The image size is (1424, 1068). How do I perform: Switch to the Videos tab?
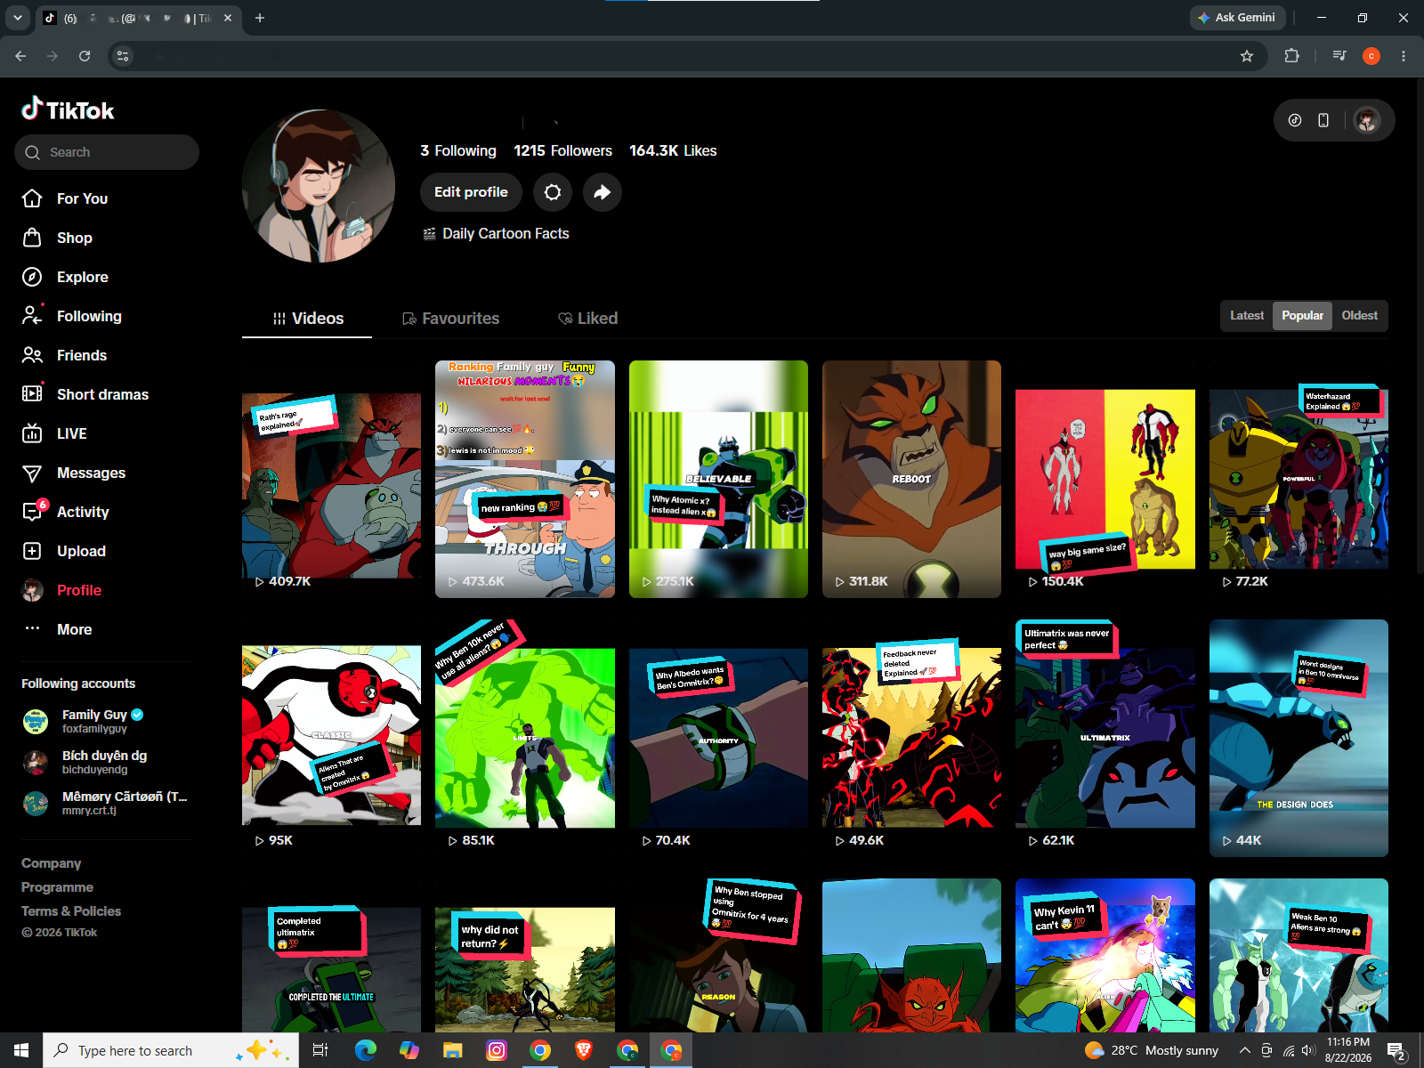coord(307,319)
